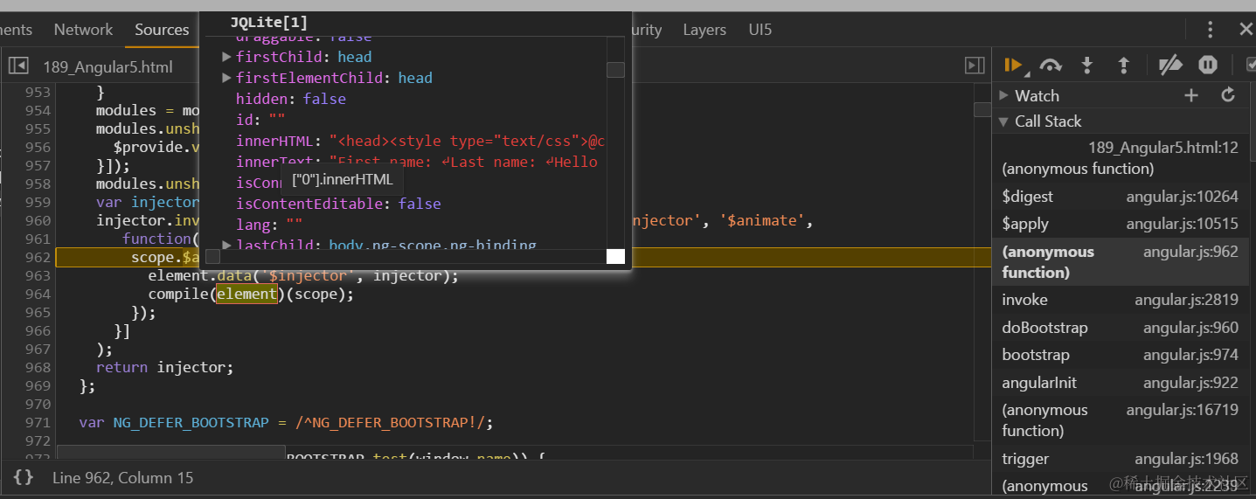
Task: Click line number 964 in gutter
Action: tap(38, 294)
